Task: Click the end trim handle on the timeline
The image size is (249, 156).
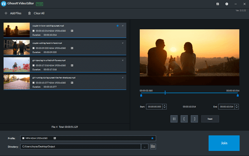Action: tap(238, 95)
